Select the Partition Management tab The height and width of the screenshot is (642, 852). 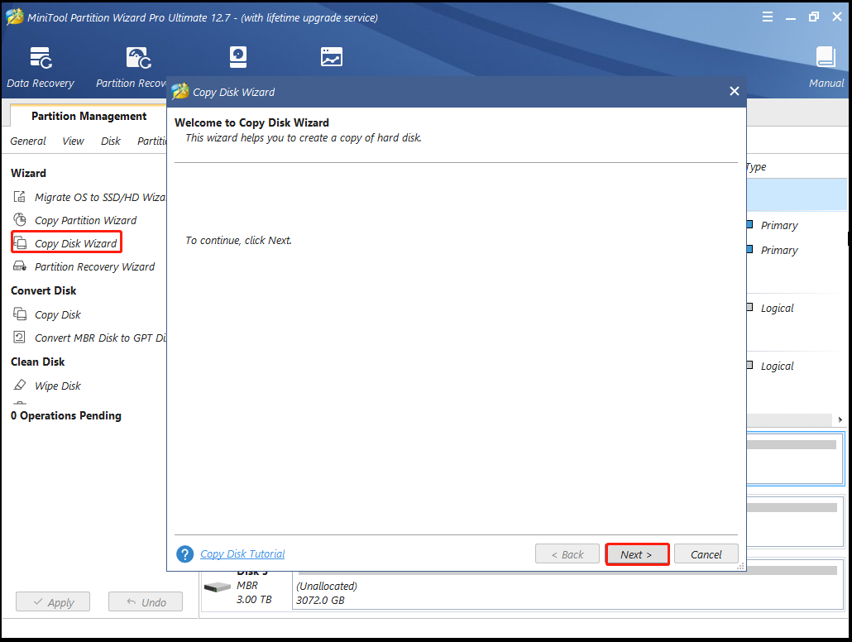point(89,116)
